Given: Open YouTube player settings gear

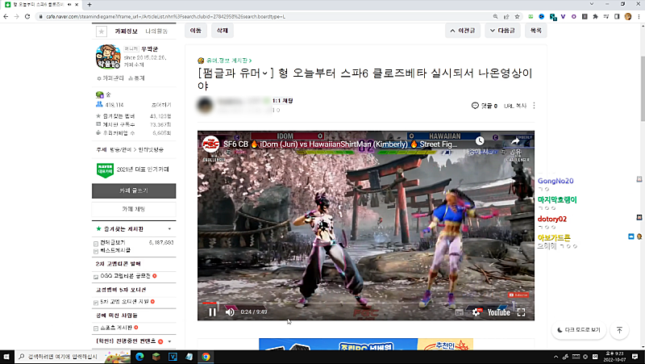Looking at the screenshot, I should point(476,312).
